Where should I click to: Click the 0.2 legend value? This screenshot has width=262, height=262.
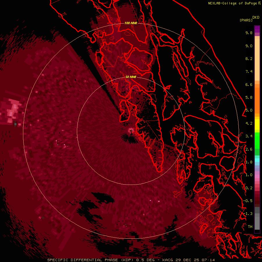[249, 188]
